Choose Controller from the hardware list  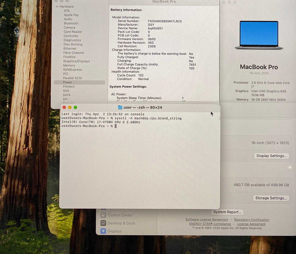click(71, 36)
